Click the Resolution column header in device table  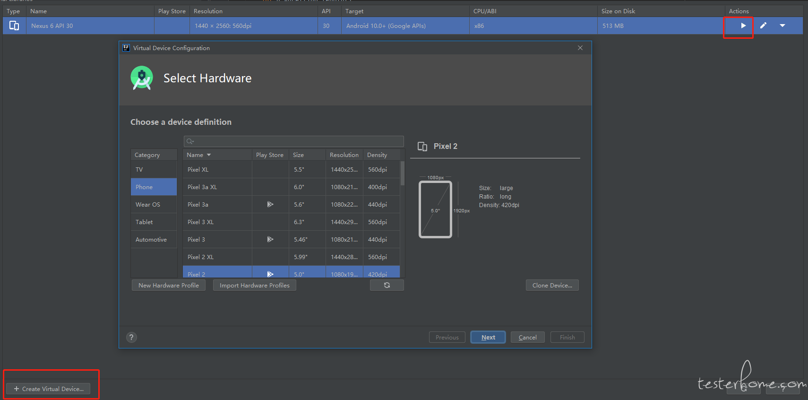tap(344, 155)
